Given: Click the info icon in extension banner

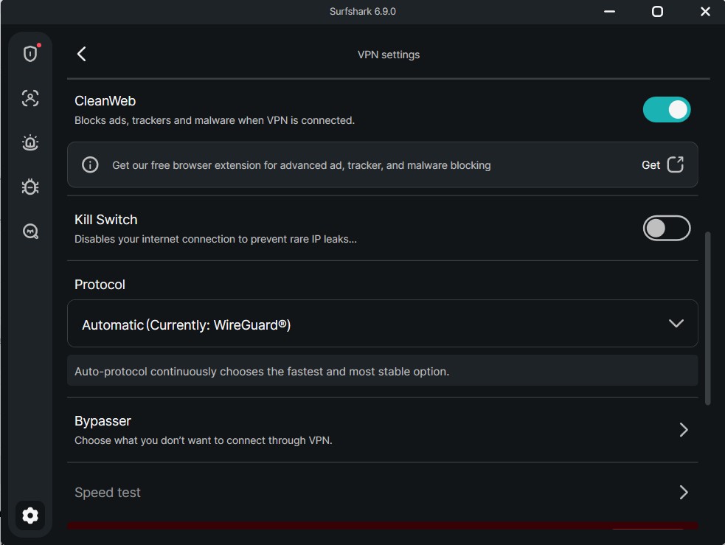Looking at the screenshot, I should click(x=90, y=164).
